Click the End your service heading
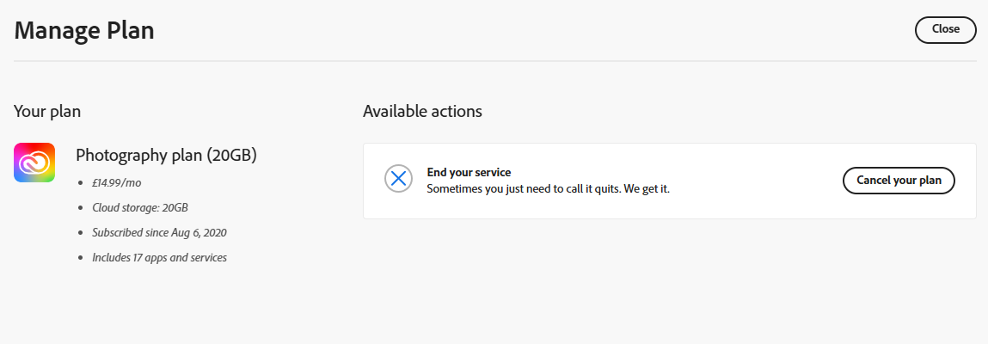This screenshot has width=988, height=344. pyautogui.click(x=469, y=172)
